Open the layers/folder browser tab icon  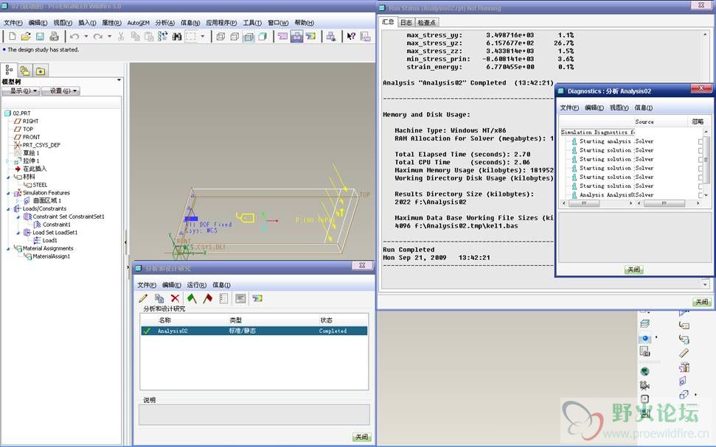tap(24, 71)
